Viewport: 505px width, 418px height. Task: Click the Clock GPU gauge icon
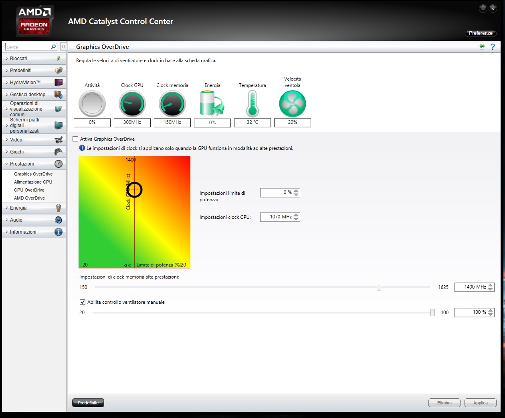pos(132,104)
